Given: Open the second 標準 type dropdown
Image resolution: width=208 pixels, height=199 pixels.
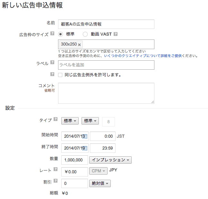Looking at the screenshot, I should 90,121.
